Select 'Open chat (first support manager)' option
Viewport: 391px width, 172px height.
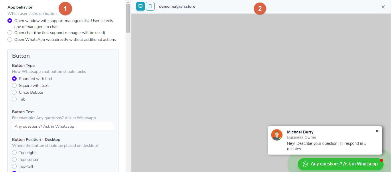point(10,33)
